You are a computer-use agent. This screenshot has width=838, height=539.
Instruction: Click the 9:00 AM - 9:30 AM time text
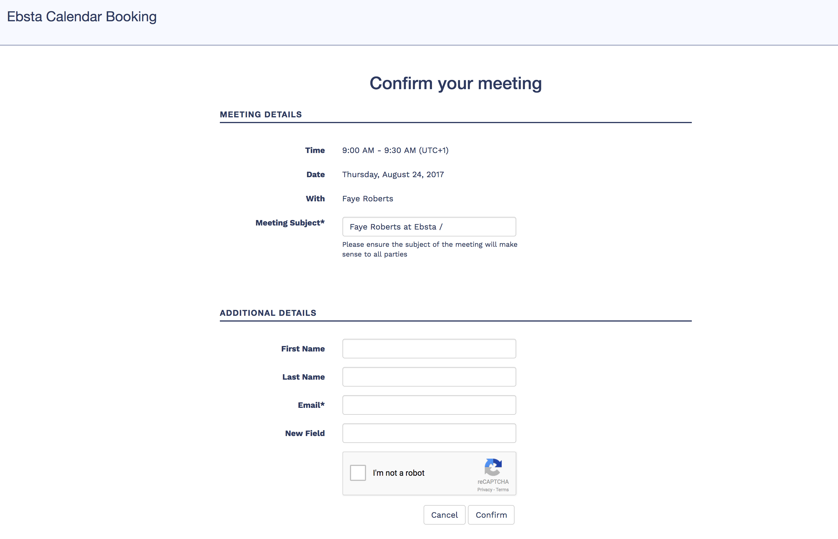(x=395, y=150)
